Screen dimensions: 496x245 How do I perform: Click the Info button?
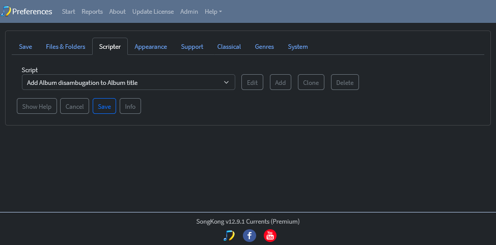click(130, 106)
